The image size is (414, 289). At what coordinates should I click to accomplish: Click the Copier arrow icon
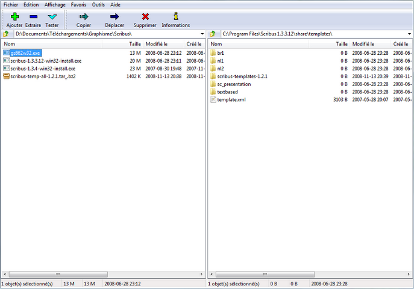coord(84,16)
